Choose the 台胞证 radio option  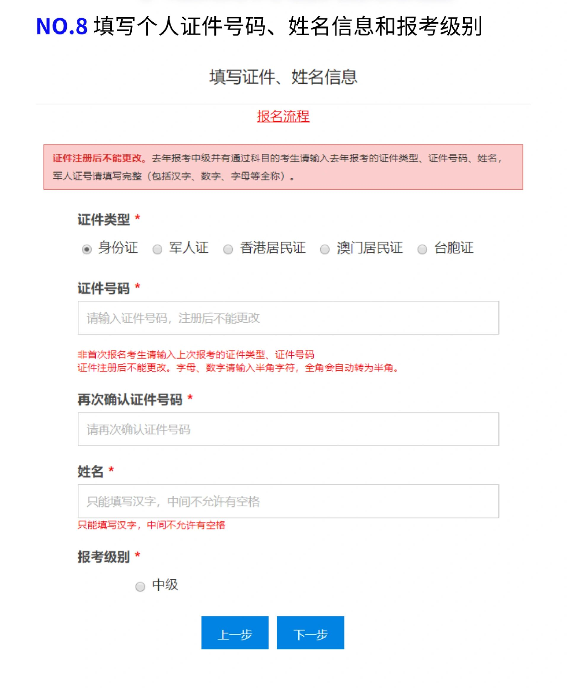tap(422, 249)
